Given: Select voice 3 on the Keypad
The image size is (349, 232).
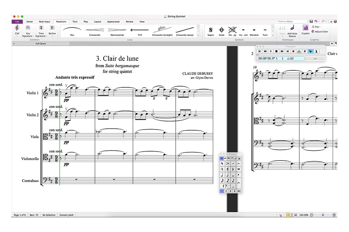Looking at the screenshot, I should click(230, 191).
